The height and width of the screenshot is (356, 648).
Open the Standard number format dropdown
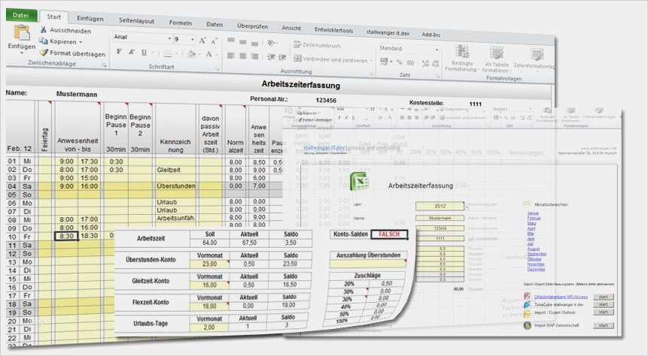pos(437,50)
